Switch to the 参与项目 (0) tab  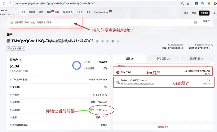(x=163, y=58)
